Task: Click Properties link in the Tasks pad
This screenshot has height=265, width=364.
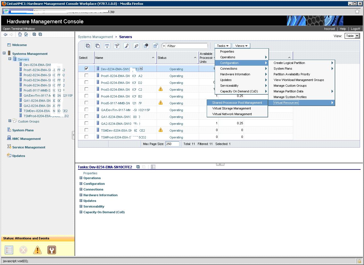Action: click(x=90, y=173)
